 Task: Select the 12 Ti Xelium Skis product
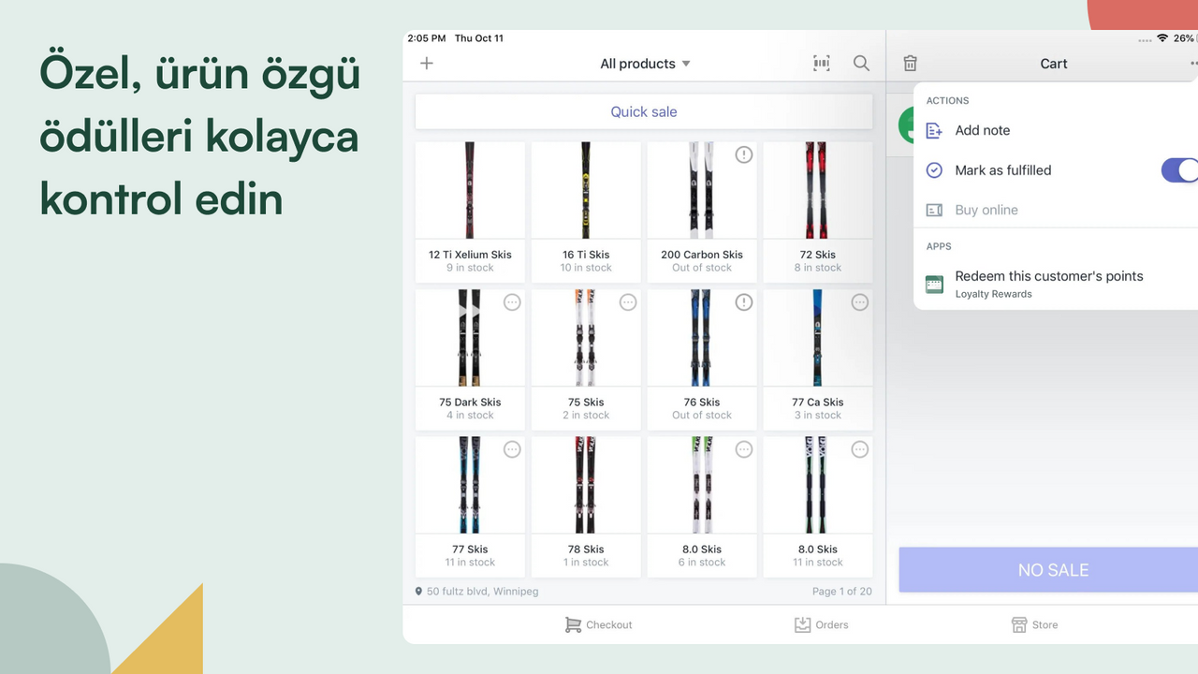coord(470,212)
